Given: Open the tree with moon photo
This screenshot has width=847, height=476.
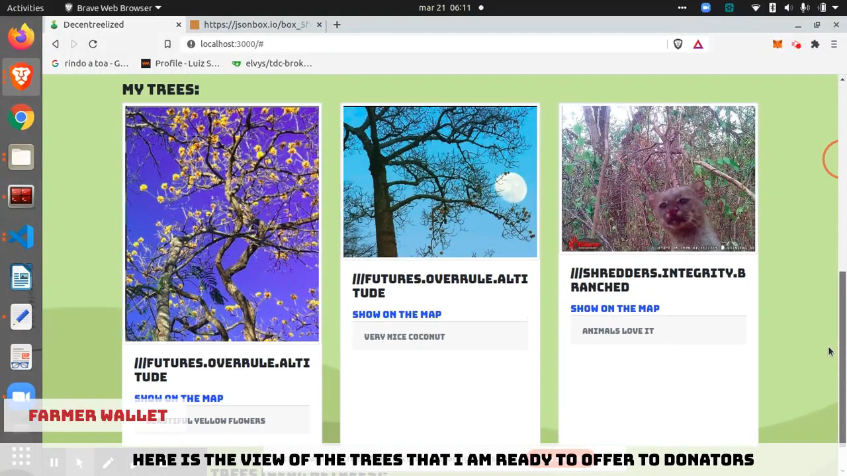Looking at the screenshot, I should coord(440,182).
